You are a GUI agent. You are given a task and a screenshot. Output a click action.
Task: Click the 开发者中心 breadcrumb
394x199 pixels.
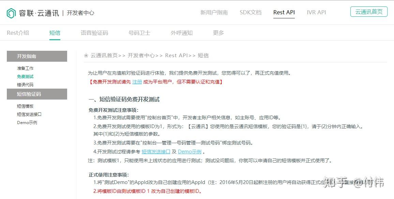[141, 56]
